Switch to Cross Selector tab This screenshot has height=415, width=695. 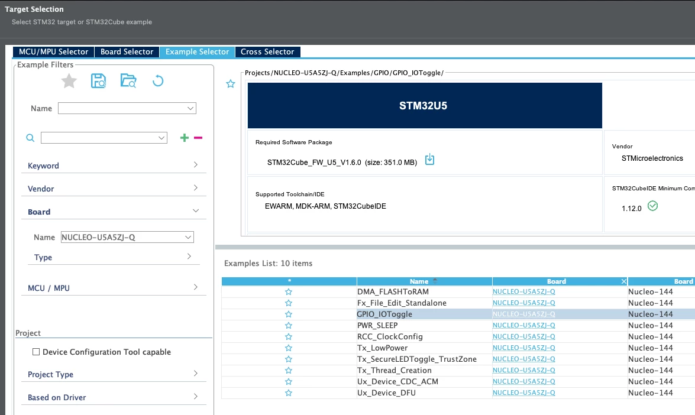pyautogui.click(x=267, y=52)
